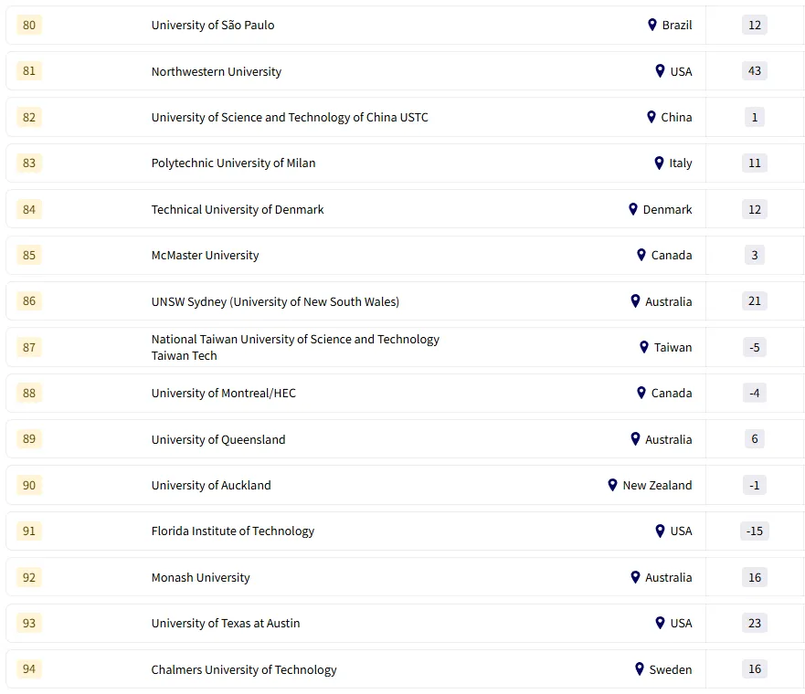Viewport: 805px width, 694px height.
Task: Click rank badge number 88
Action: (x=29, y=393)
